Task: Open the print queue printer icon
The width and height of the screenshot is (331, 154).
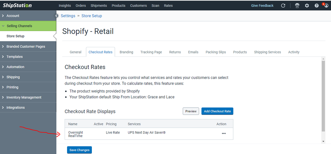Action: 297,6
